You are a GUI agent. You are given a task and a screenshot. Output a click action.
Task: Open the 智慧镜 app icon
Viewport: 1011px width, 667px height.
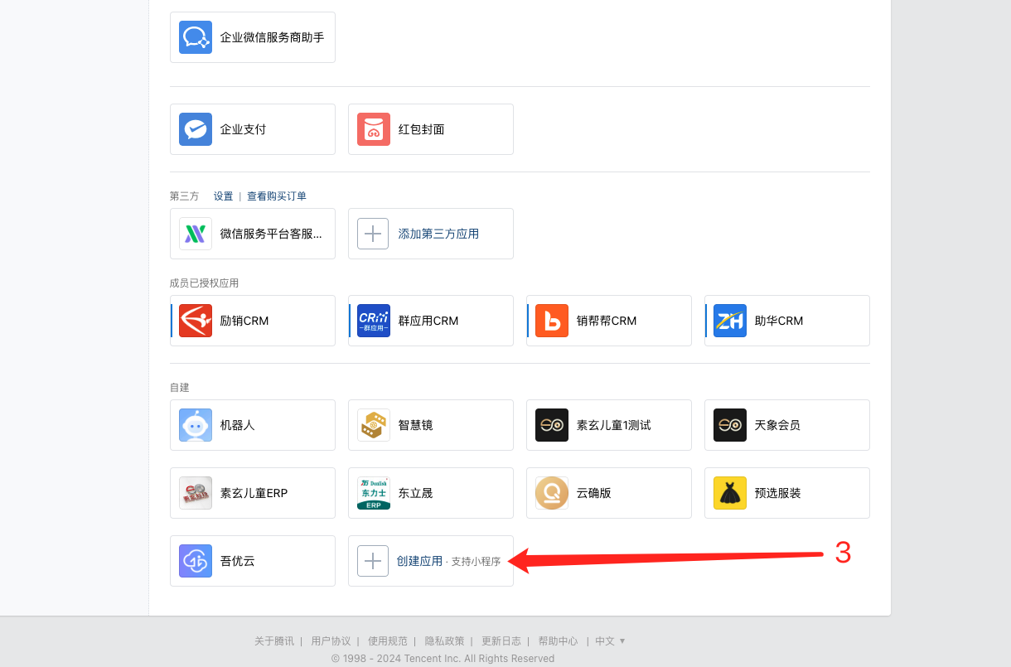click(x=374, y=425)
